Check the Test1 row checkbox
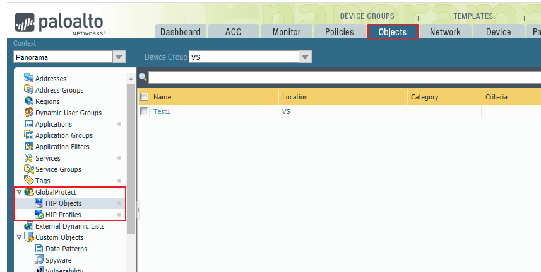 (144, 111)
